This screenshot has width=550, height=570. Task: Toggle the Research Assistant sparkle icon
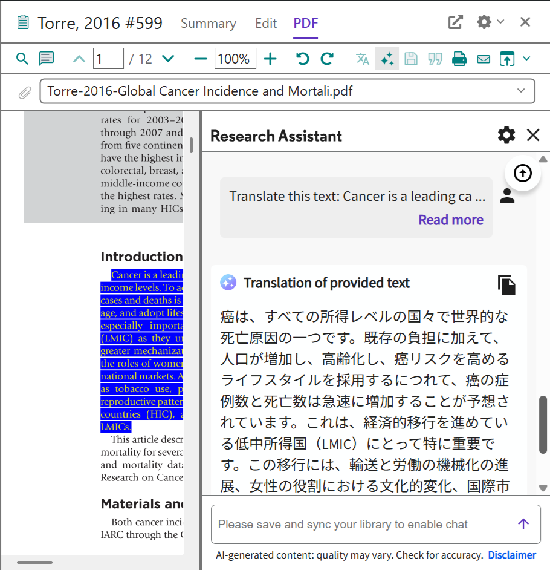pyautogui.click(x=387, y=59)
